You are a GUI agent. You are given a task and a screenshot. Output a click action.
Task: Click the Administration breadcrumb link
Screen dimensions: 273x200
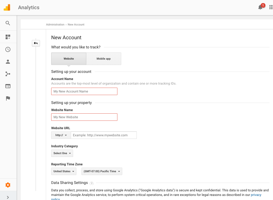pyautogui.click(x=55, y=24)
